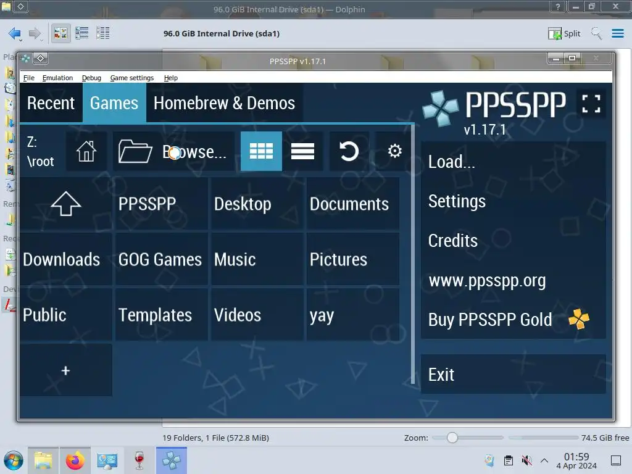Open the Downloads folder
The image size is (632, 474).
65,259
